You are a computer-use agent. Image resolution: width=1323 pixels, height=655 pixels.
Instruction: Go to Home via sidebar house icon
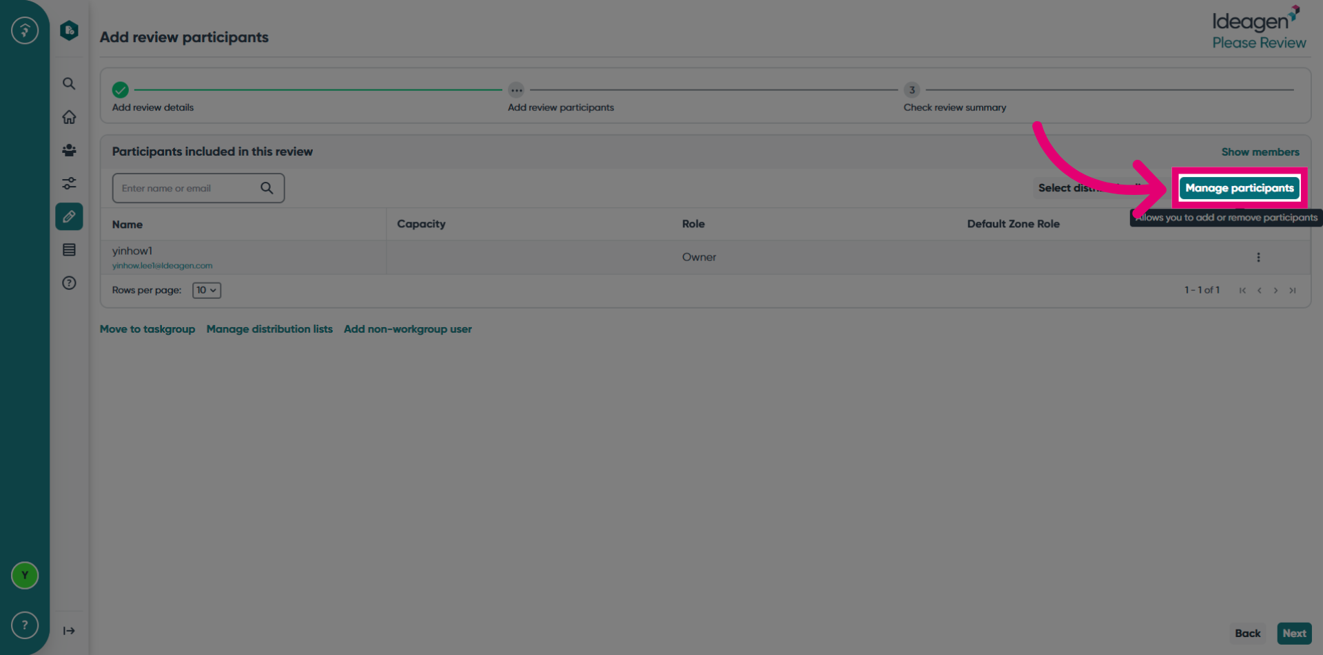click(69, 117)
